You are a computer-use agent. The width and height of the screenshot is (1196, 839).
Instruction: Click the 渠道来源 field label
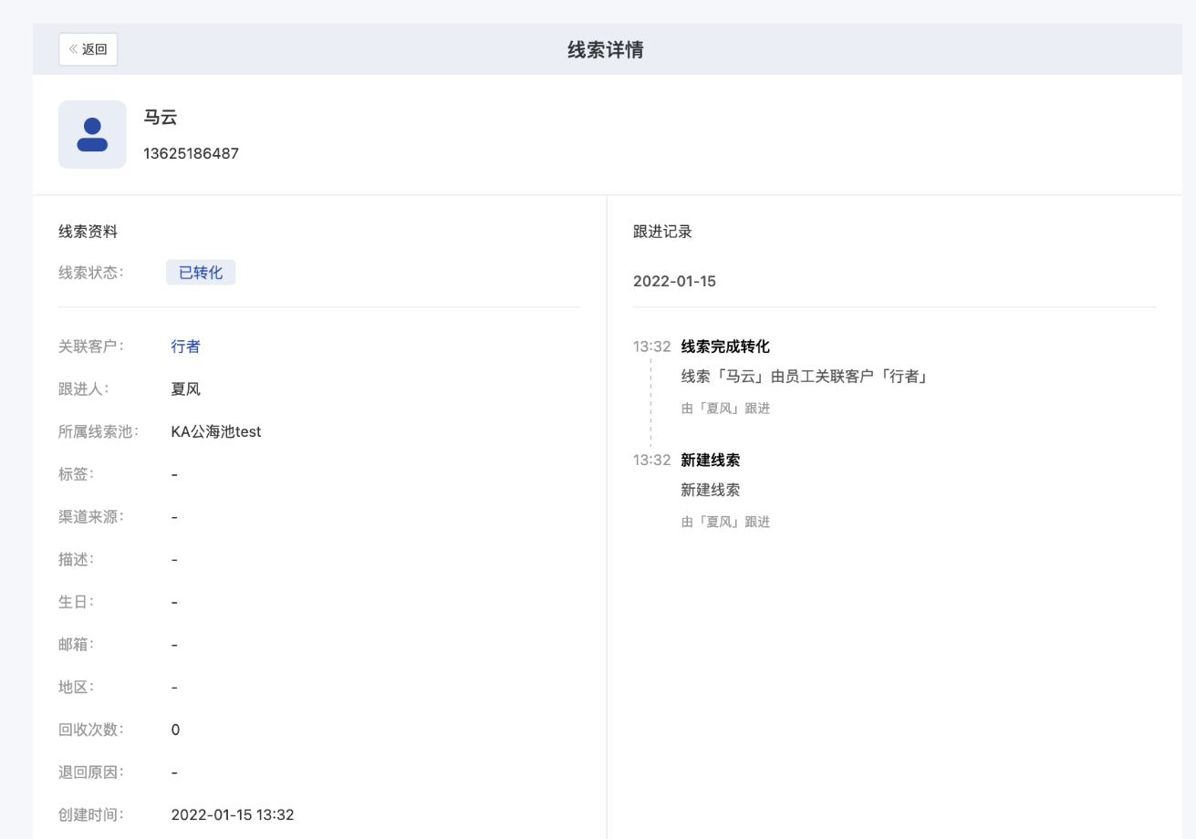pos(91,517)
